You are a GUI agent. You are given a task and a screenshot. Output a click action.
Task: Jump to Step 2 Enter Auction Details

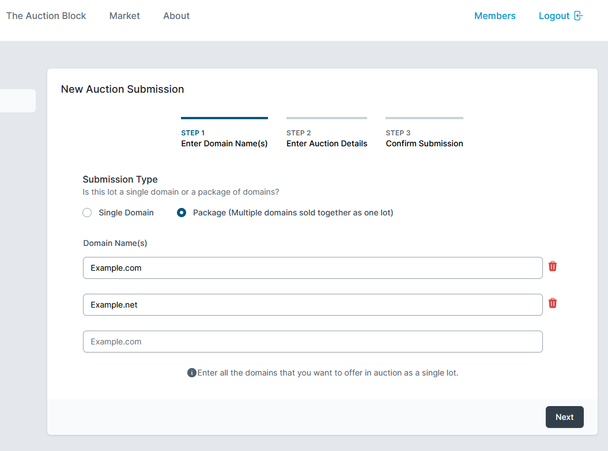pos(327,133)
